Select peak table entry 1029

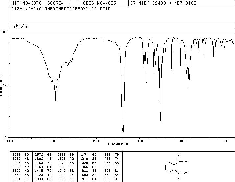pos(84,163)
